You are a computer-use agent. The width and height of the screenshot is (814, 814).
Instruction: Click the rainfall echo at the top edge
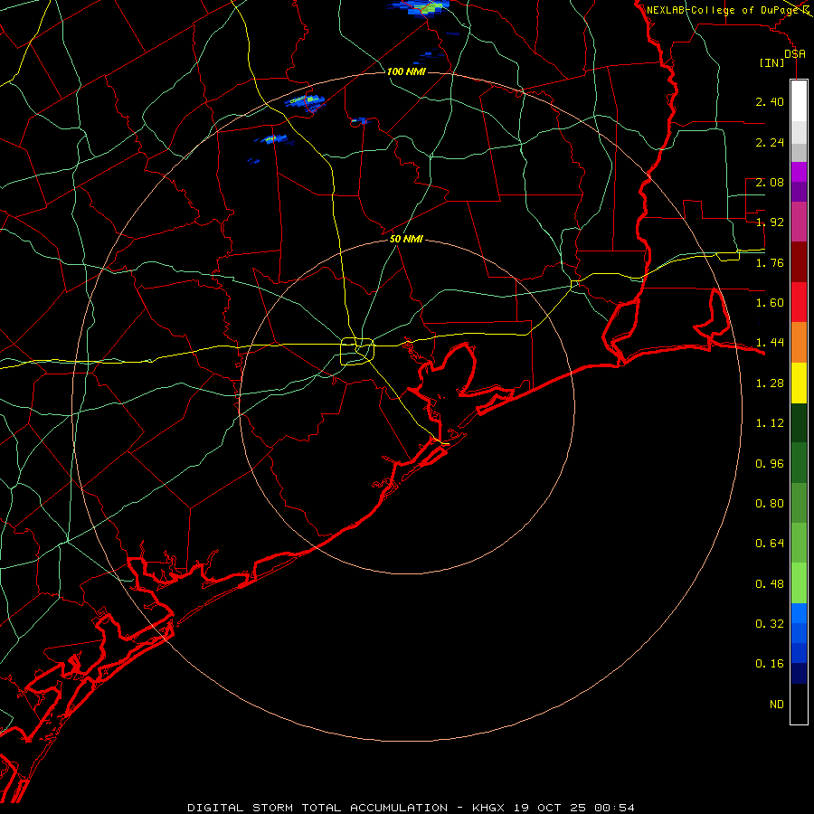[420, 9]
